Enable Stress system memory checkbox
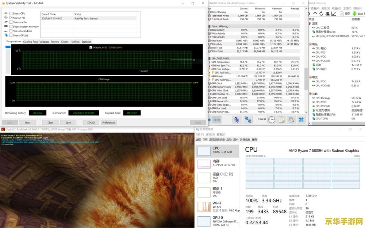 (x=11, y=27)
